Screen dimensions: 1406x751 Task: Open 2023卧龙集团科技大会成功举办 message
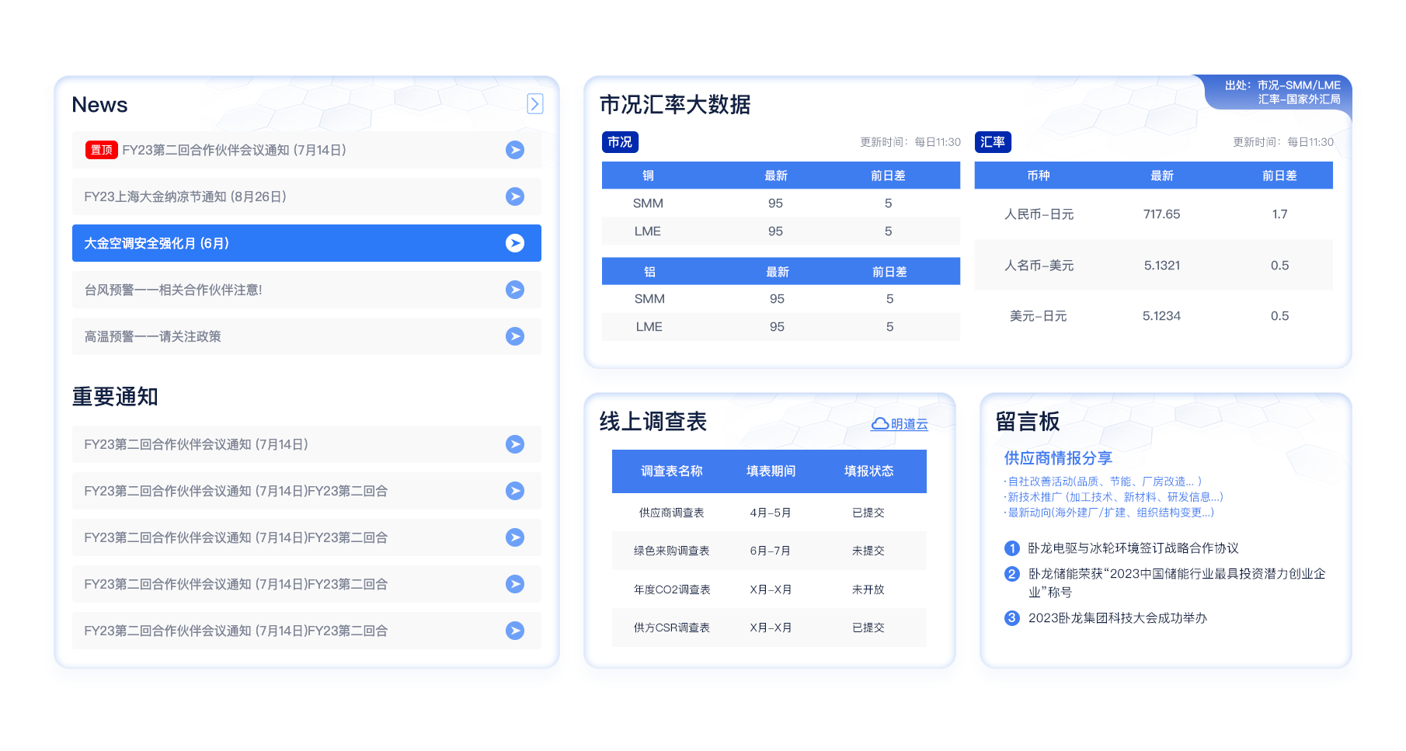[x=1117, y=618]
